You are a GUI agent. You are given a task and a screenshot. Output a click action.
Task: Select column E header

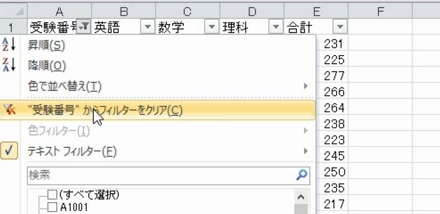316,11
